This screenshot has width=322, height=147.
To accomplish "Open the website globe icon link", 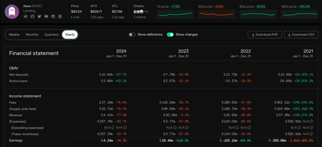I will pyautogui.click(x=60, y=17).
